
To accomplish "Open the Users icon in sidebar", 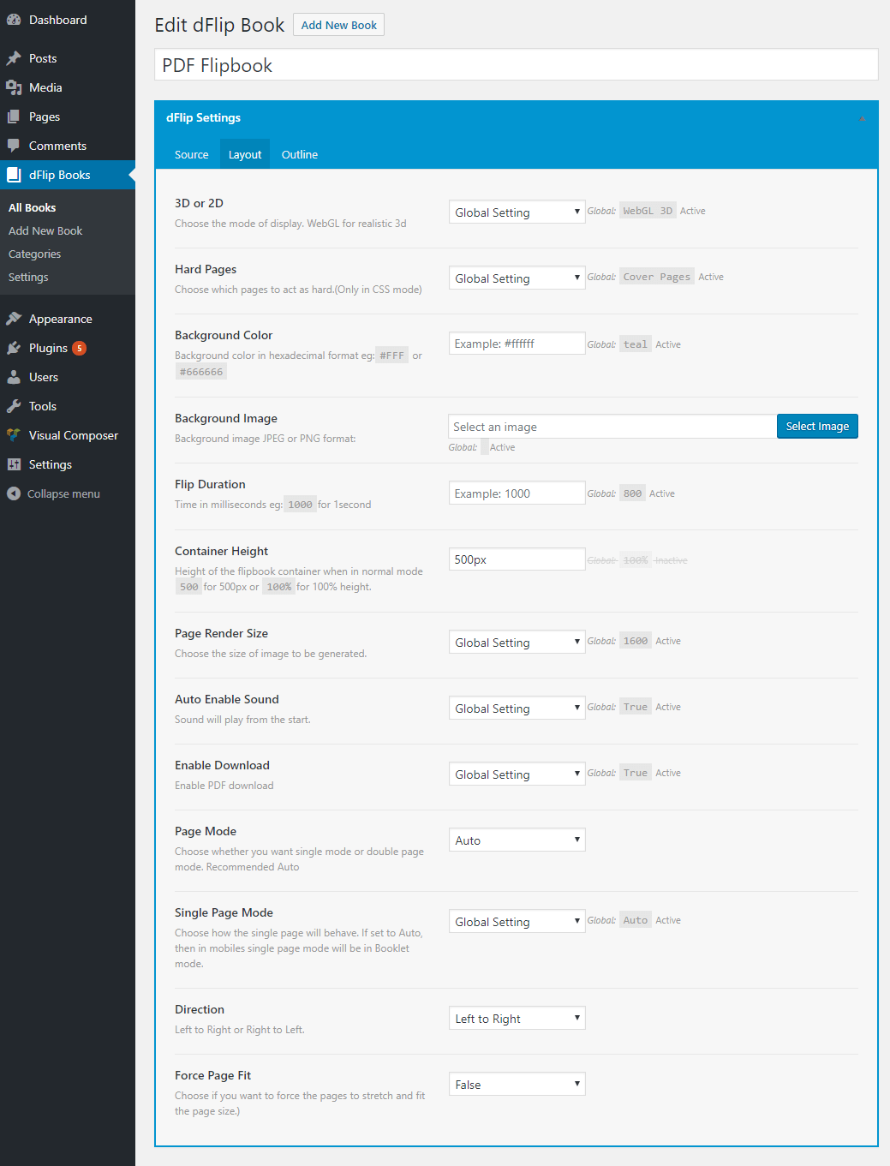I will pos(15,377).
